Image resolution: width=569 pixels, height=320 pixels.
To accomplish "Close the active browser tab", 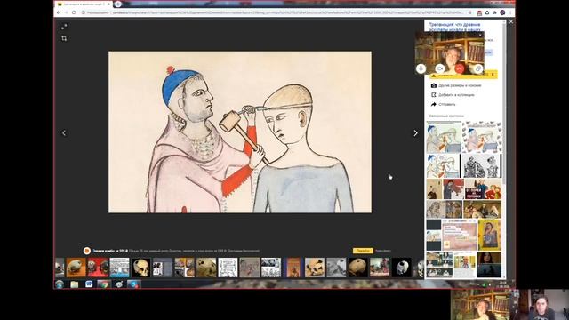I will pyautogui.click(x=108, y=4).
